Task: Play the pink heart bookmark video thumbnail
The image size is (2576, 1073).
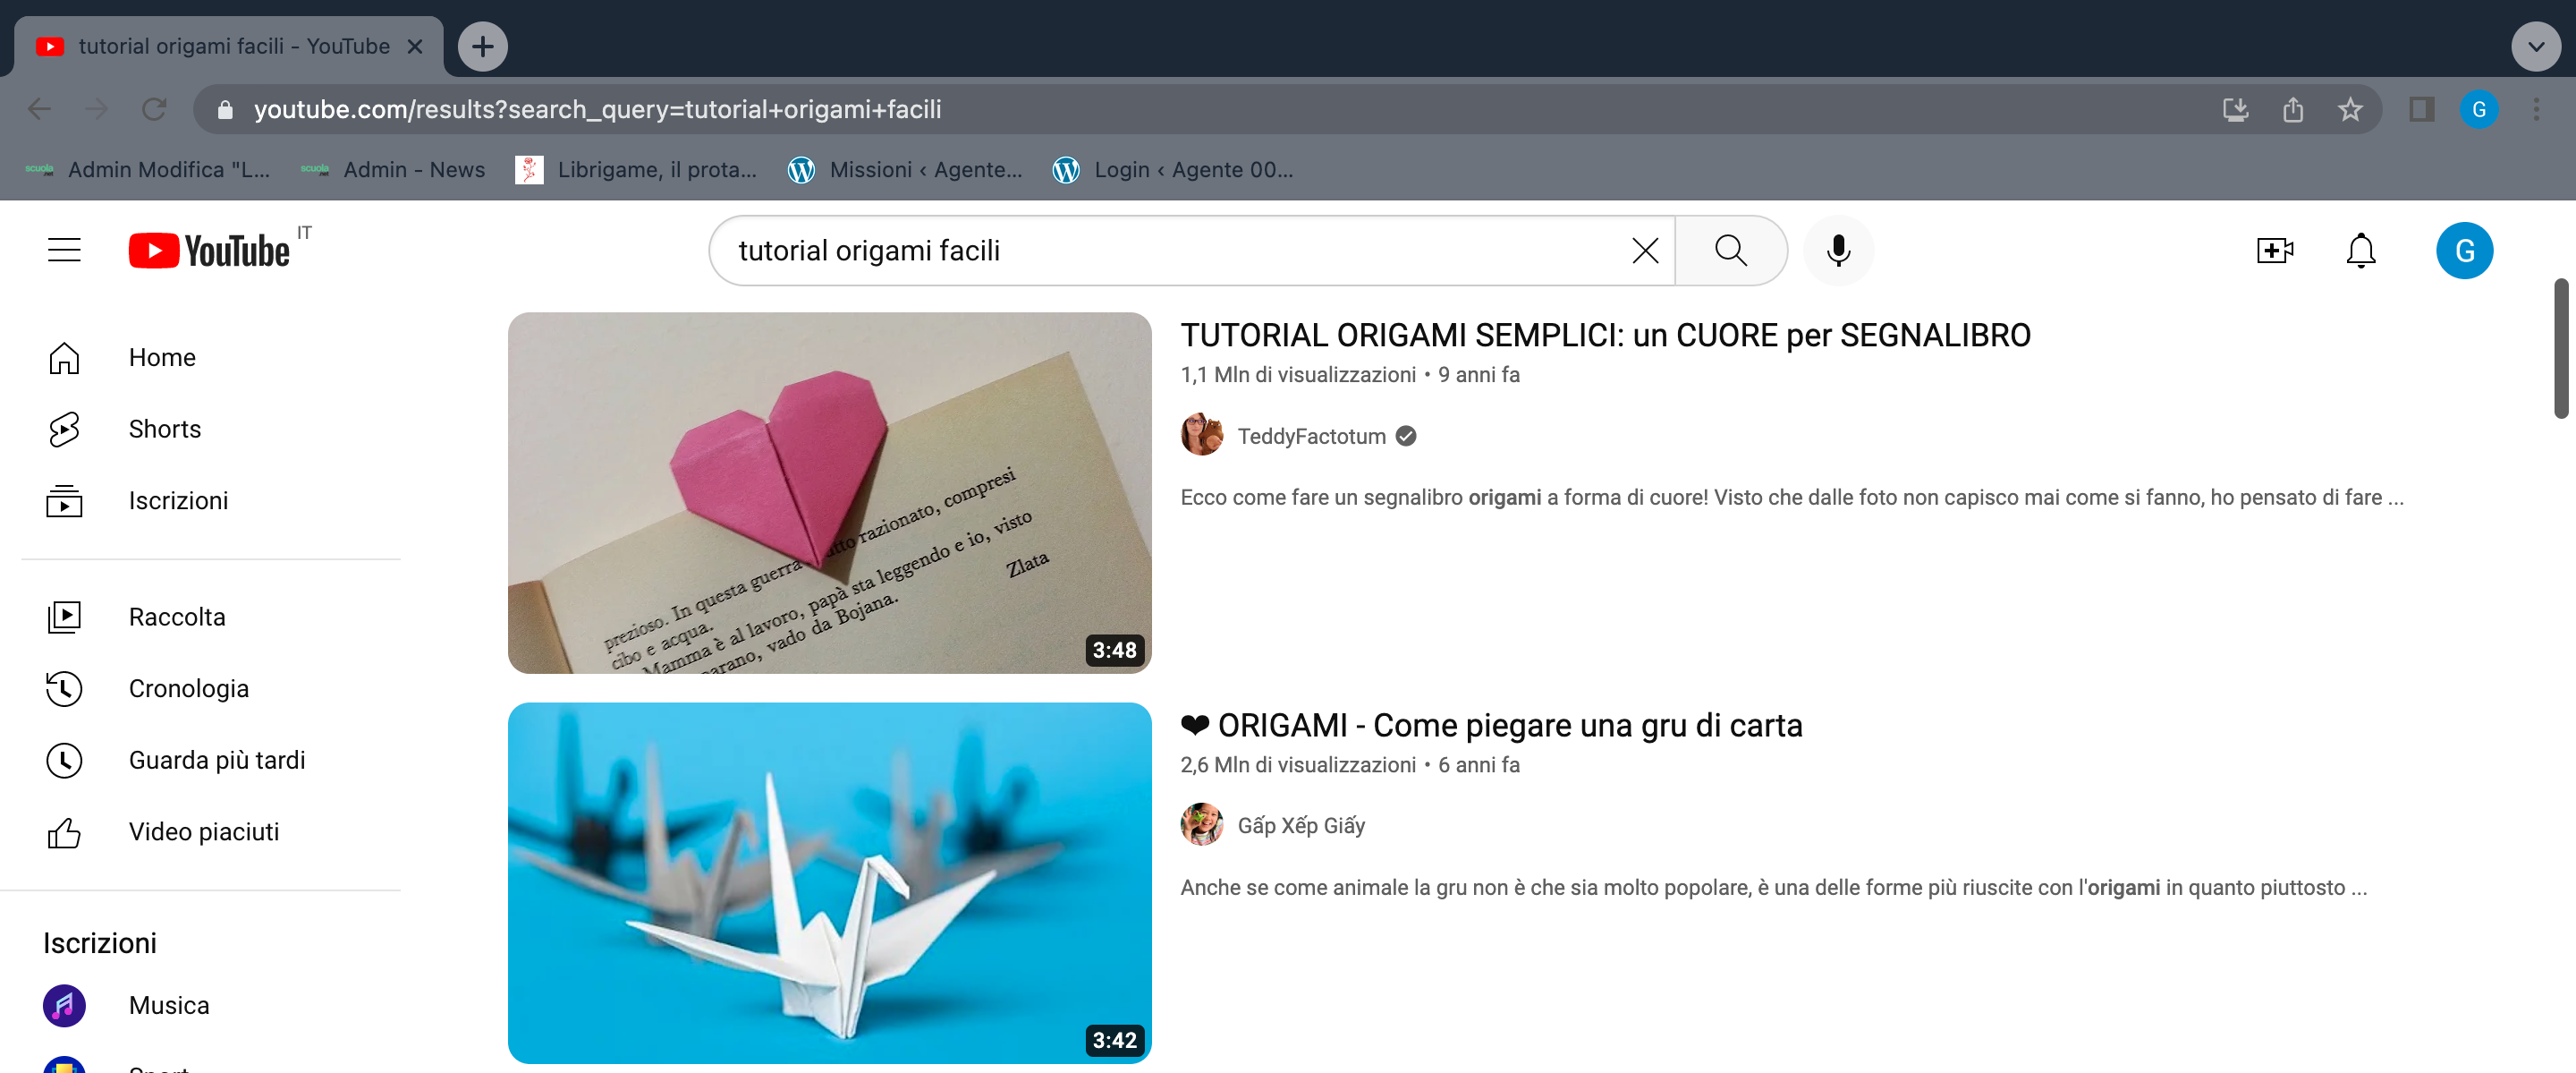Action: point(829,492)
